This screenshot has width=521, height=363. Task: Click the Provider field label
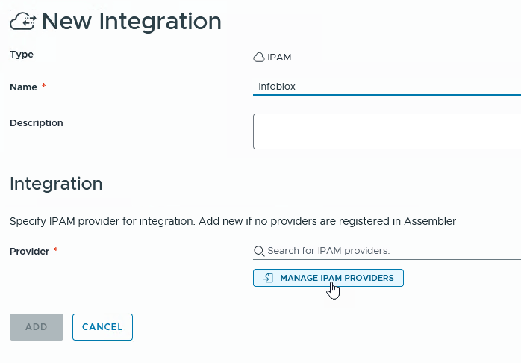coord(29,252)
